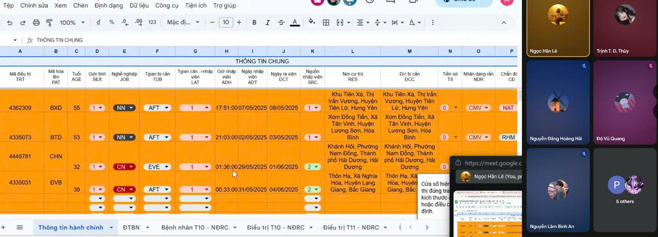Screen dimensions: 658x237
Task: Click the print icon
Action: point(36,23)
